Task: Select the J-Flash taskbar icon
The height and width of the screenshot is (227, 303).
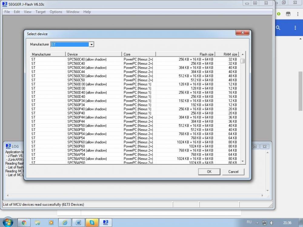Action: coord(105,222)
